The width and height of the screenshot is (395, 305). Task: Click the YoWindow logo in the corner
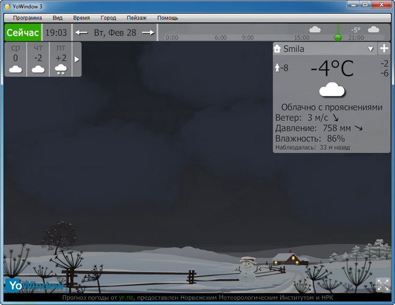tap(36, 285)
